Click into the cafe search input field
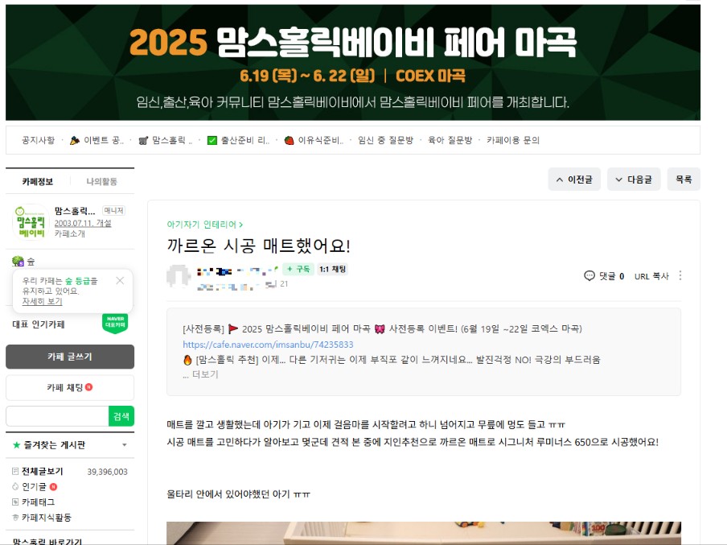This screenshot has height=545, width=727. click(57, 416)
